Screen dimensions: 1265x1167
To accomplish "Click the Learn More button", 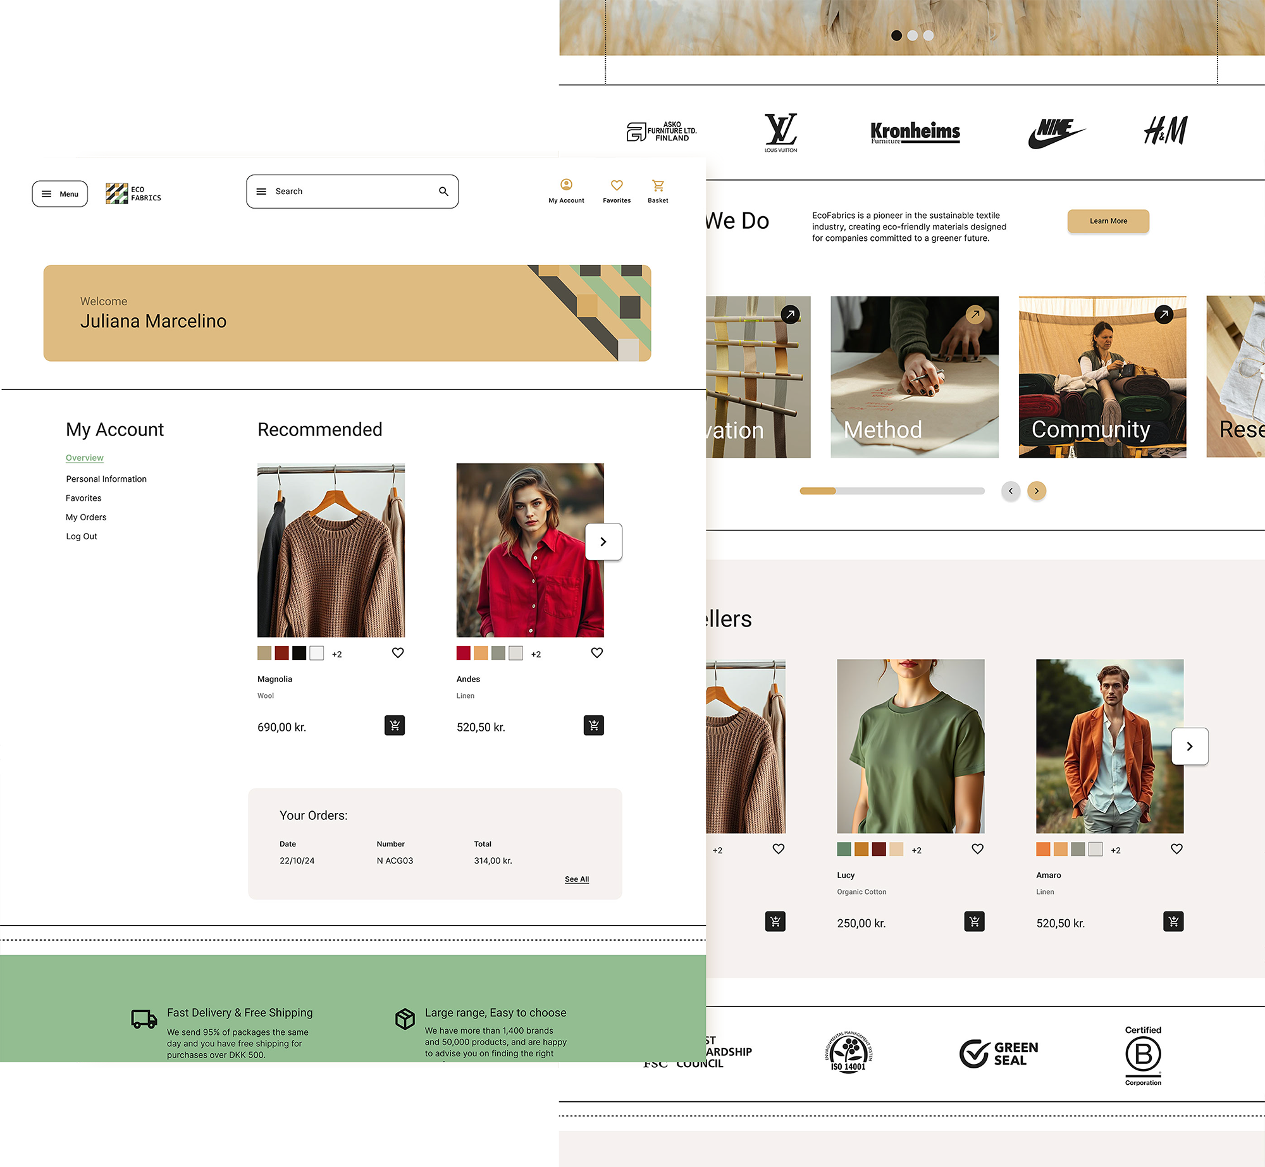I will [1108, 221].
